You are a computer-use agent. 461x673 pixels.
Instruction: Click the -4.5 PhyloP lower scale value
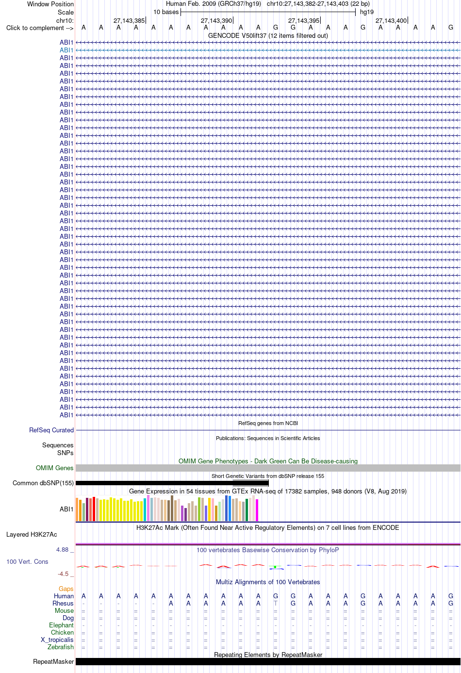point(64,574)
